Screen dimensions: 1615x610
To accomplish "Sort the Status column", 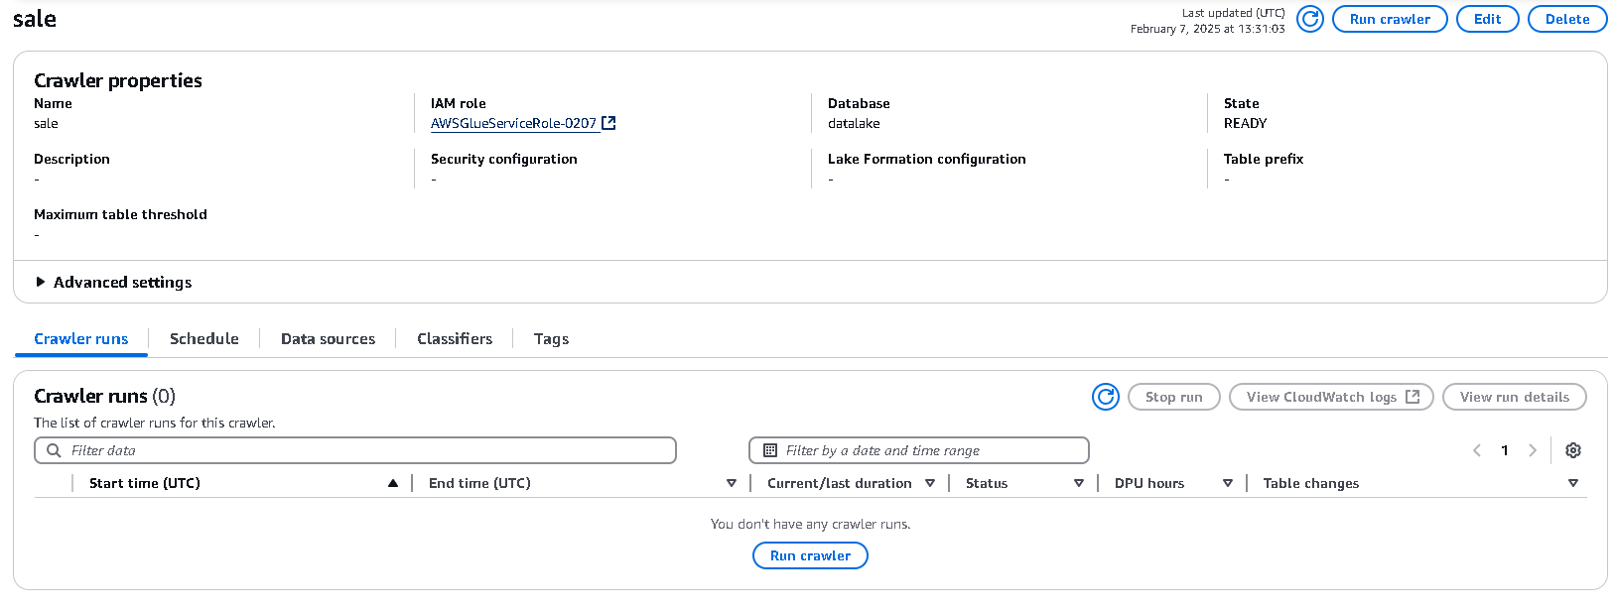I will 1079,483.
